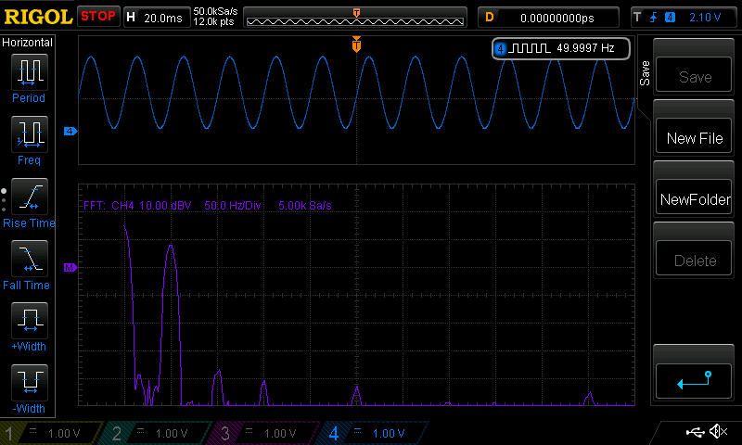Choose the Rise Time measurement

[29, 197]
